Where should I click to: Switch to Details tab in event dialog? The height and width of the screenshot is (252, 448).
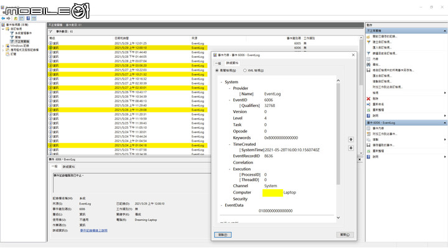(x=232, y=63)
